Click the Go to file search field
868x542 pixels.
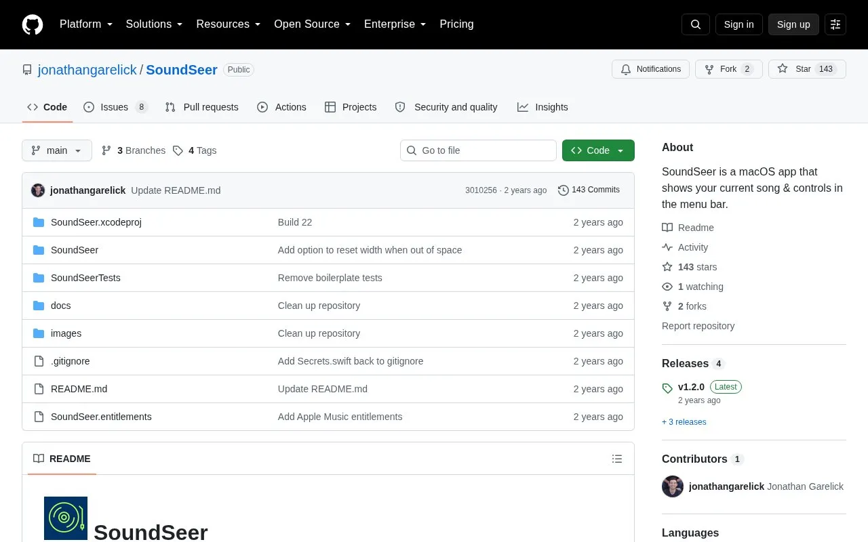pos(478,150)
